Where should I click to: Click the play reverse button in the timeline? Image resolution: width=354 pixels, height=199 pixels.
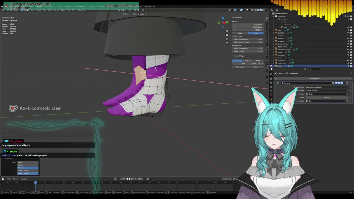tap(127, 179)
